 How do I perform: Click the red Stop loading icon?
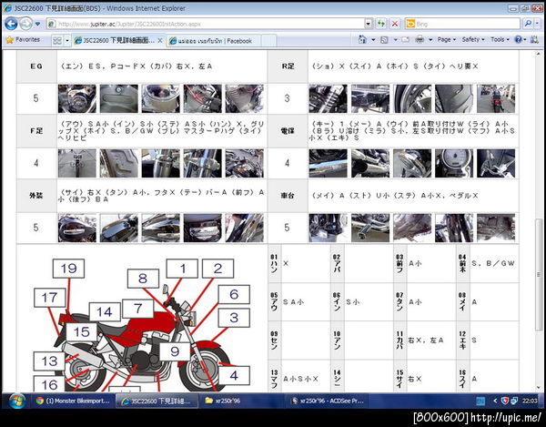[395, 24]
